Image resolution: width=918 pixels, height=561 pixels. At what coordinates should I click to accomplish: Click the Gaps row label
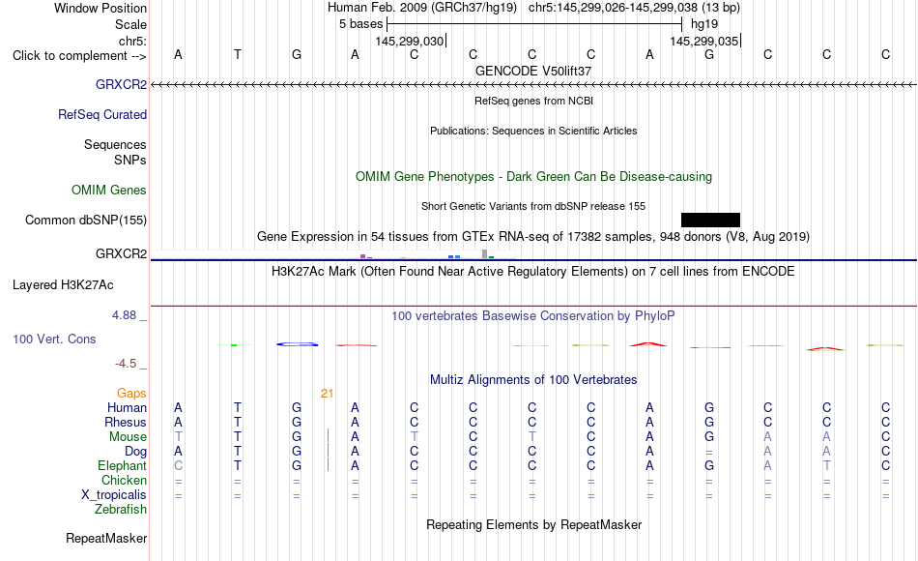pyautogui.click(x=131, y=394)
